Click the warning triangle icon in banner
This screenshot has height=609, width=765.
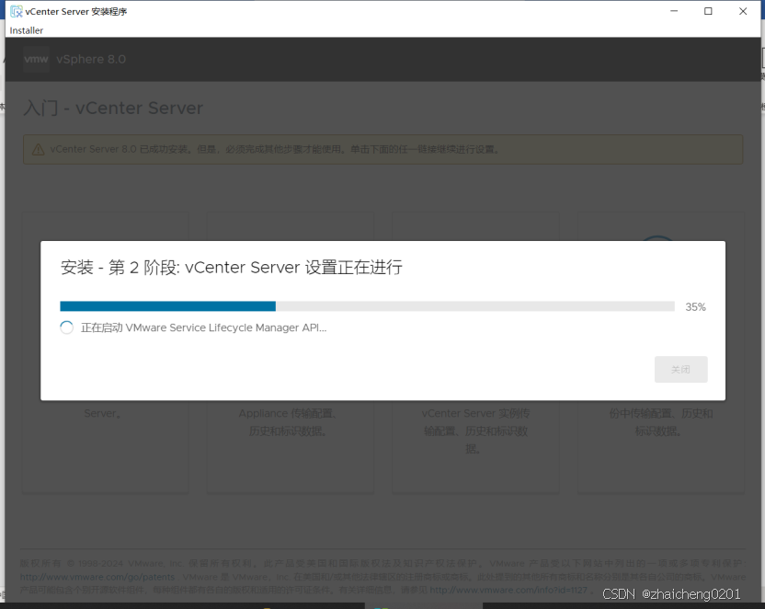pyautogui.click(x=38, y=149)
